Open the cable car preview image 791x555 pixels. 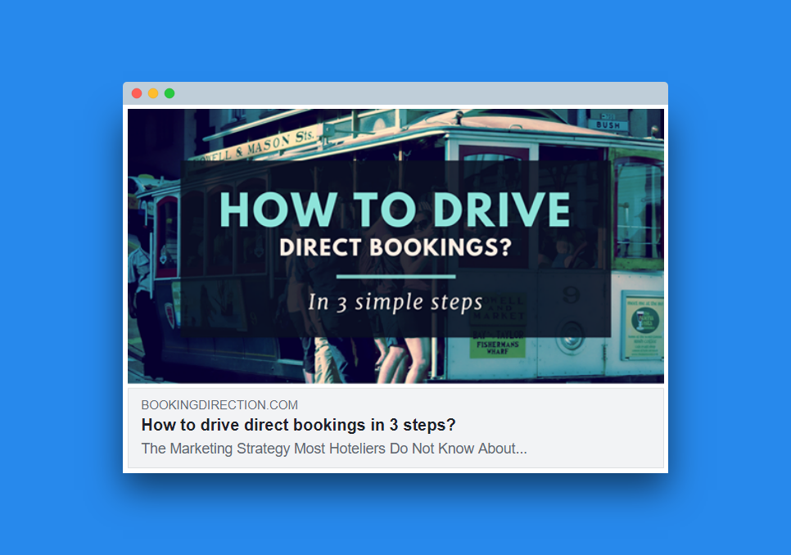coord(395,246)
